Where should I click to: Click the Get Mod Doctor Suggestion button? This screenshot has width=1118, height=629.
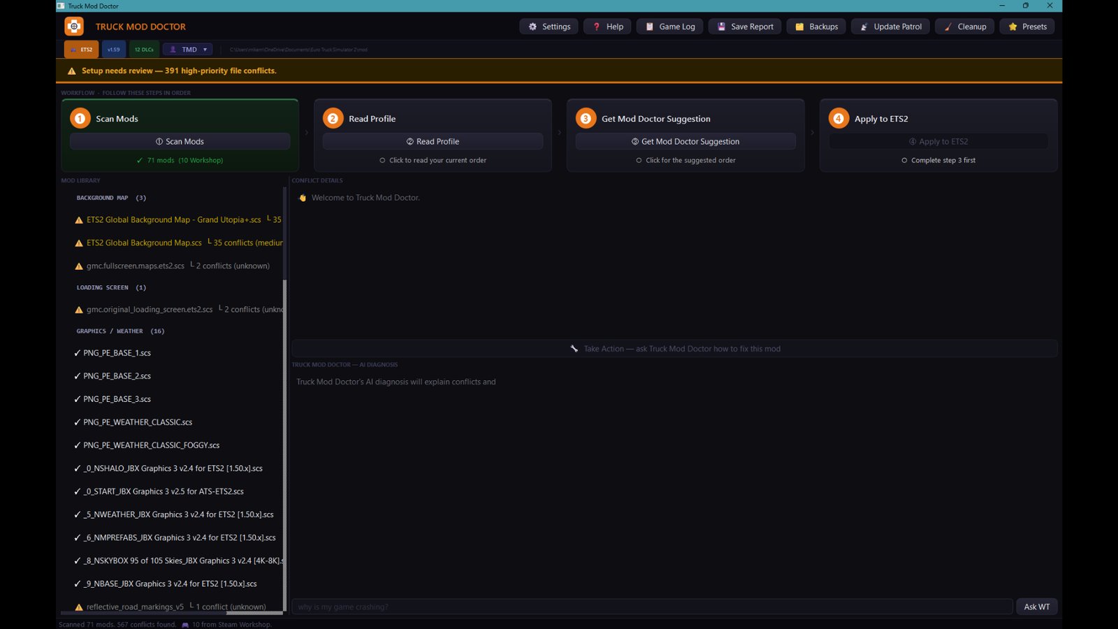685,141
